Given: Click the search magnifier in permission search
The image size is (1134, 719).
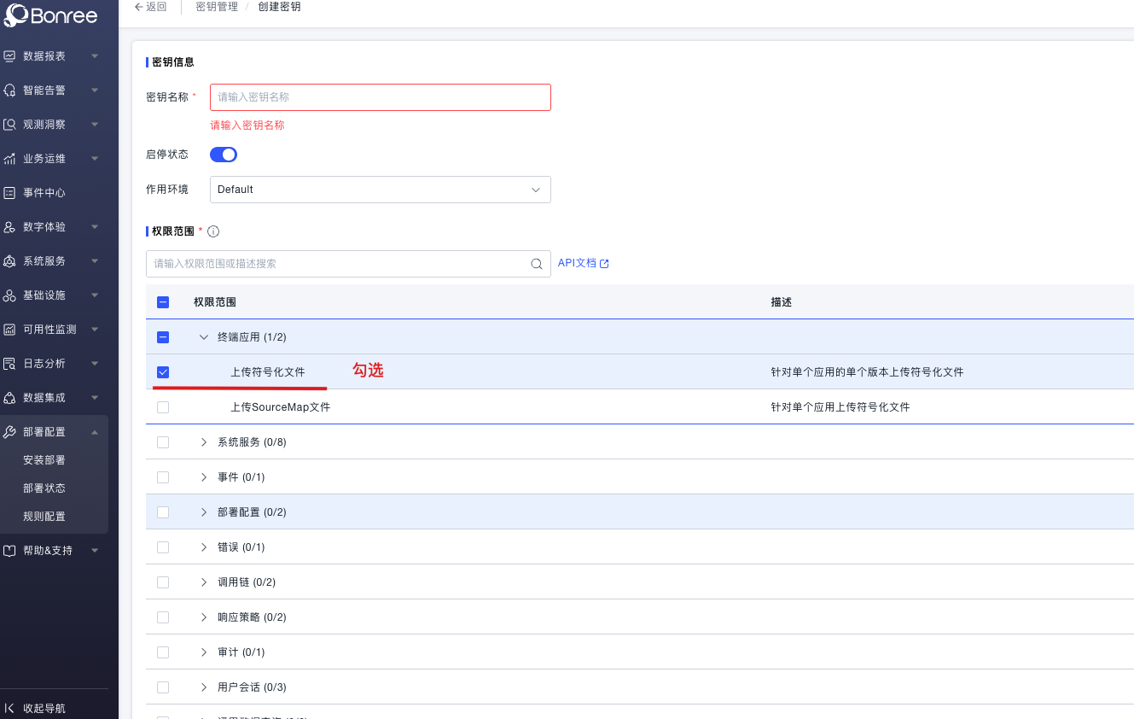Looking at the screenshot, I should pyautogui.click(x=536, y=264).
